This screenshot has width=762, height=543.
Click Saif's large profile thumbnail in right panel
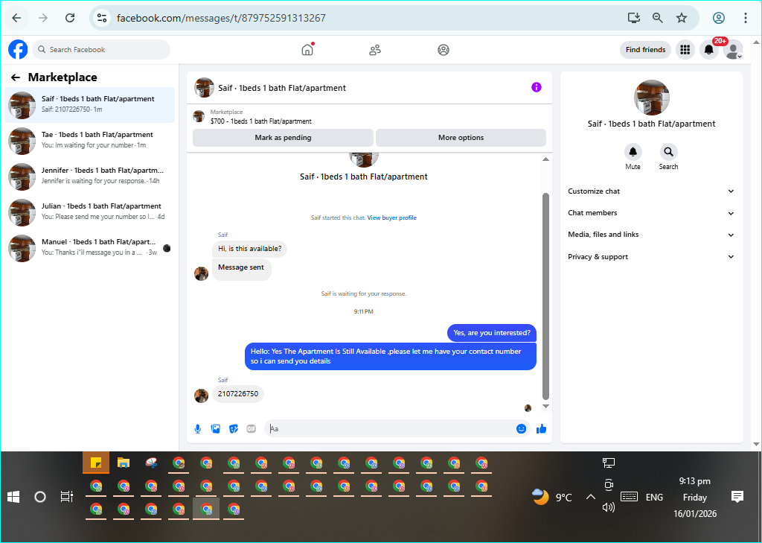pos(651,98)
